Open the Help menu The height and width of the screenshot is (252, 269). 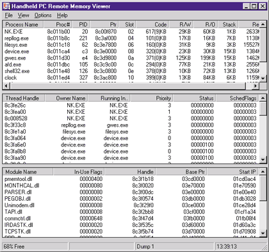coord(62,15)
